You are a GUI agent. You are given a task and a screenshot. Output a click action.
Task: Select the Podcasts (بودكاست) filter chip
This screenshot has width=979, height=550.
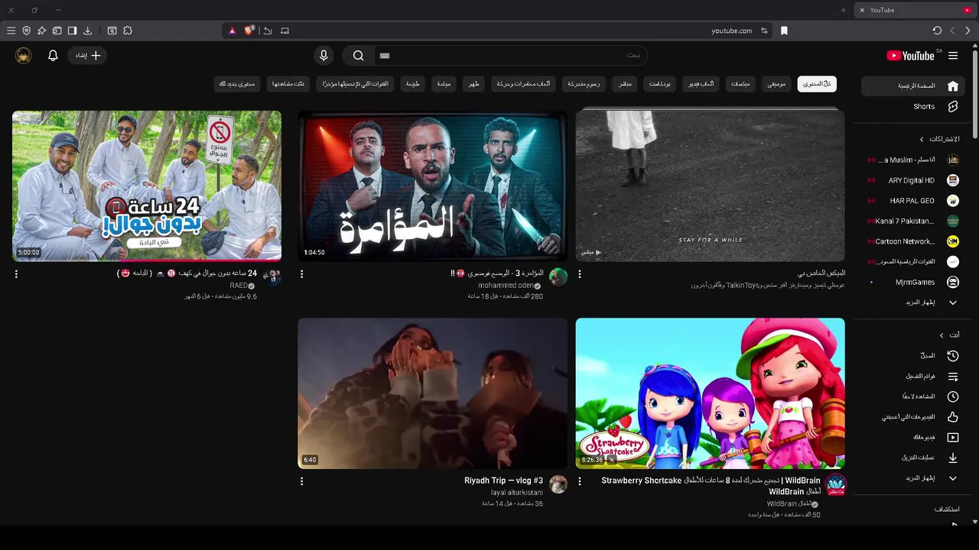tap(660, 84)
